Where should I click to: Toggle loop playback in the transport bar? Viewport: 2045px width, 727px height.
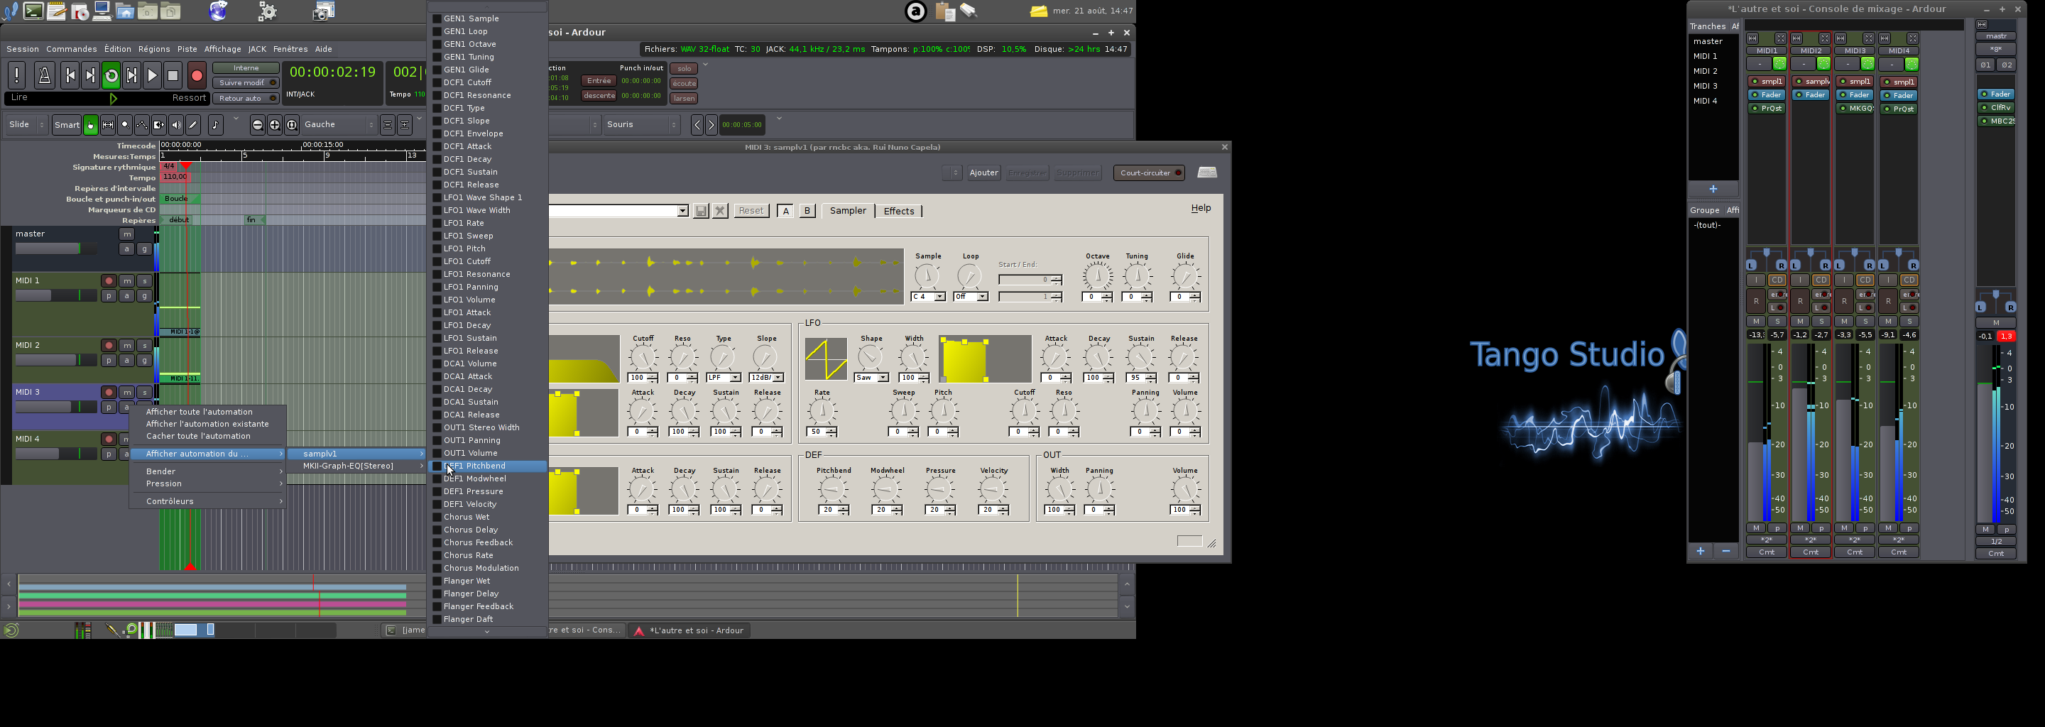pyautogui.click(x=111, y=76)
